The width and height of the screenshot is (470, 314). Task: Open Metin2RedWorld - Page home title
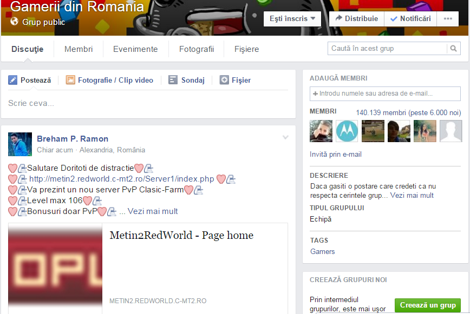pyautogui.click(x=181, y=235)
